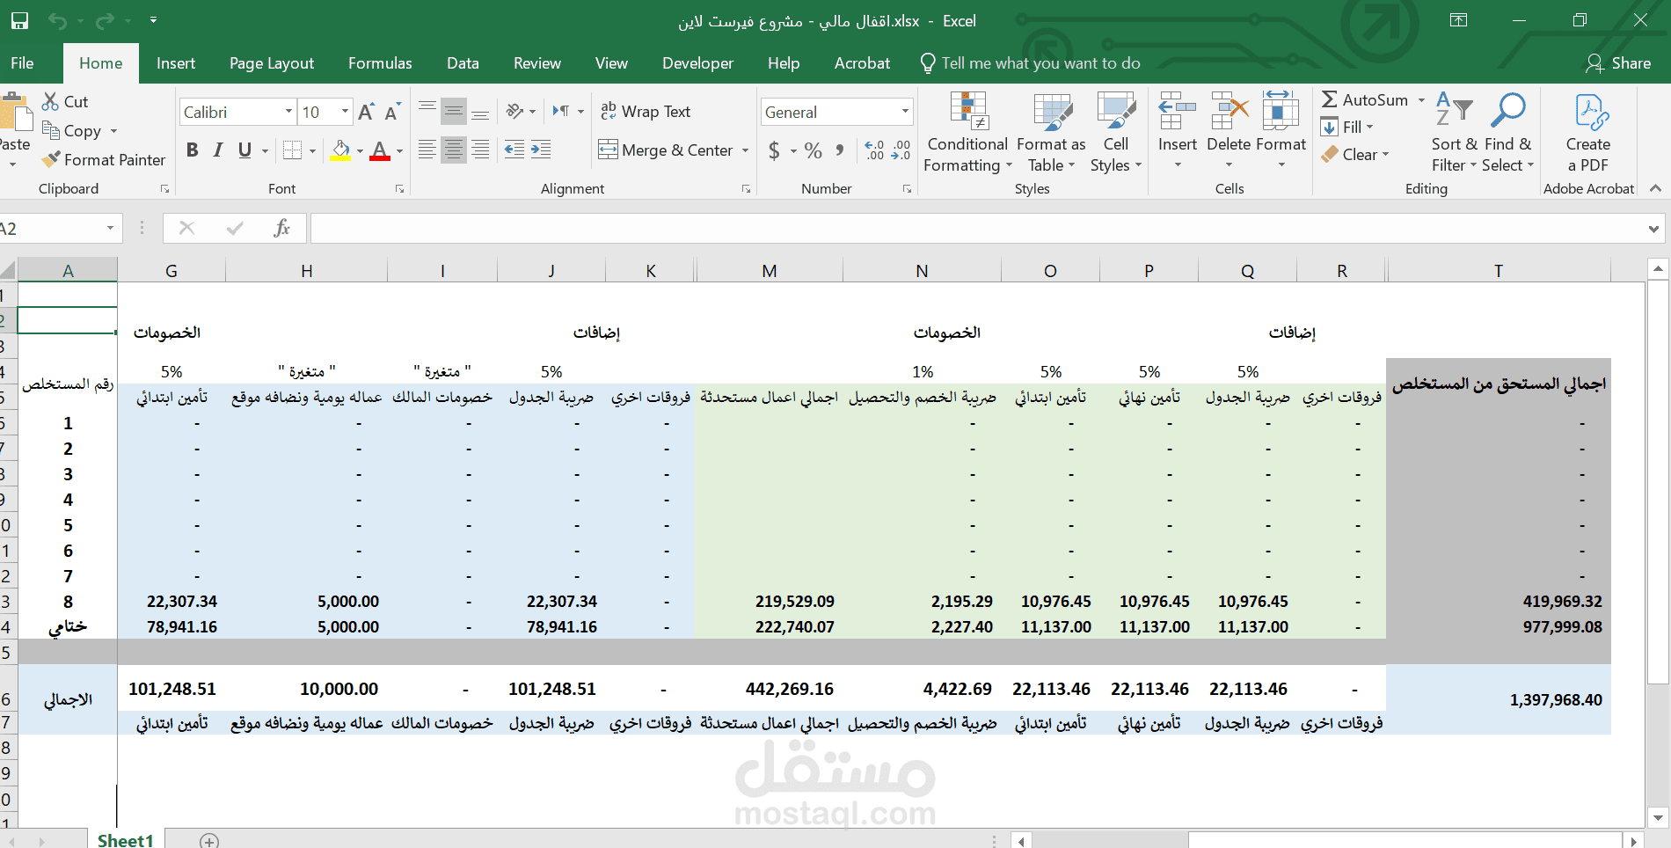The image size is (1671, 848).
Task: Apply Accounting Number Format dollar sign
Action: 774,150
